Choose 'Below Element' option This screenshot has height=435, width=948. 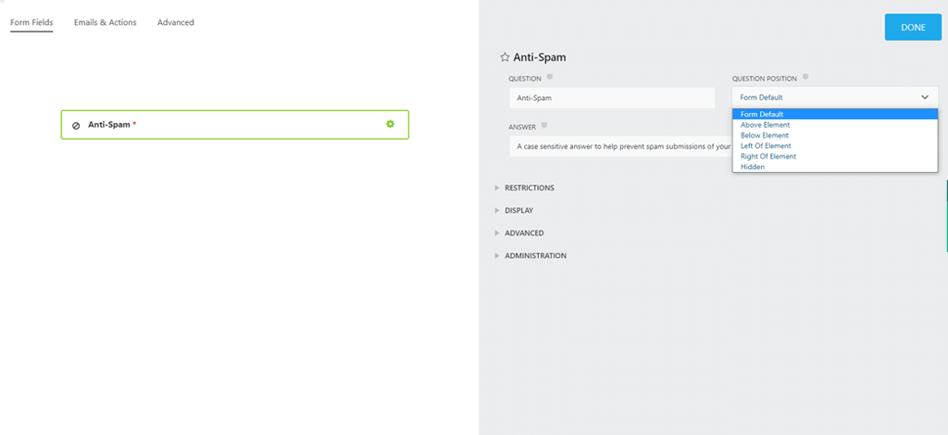pos(765,135)
